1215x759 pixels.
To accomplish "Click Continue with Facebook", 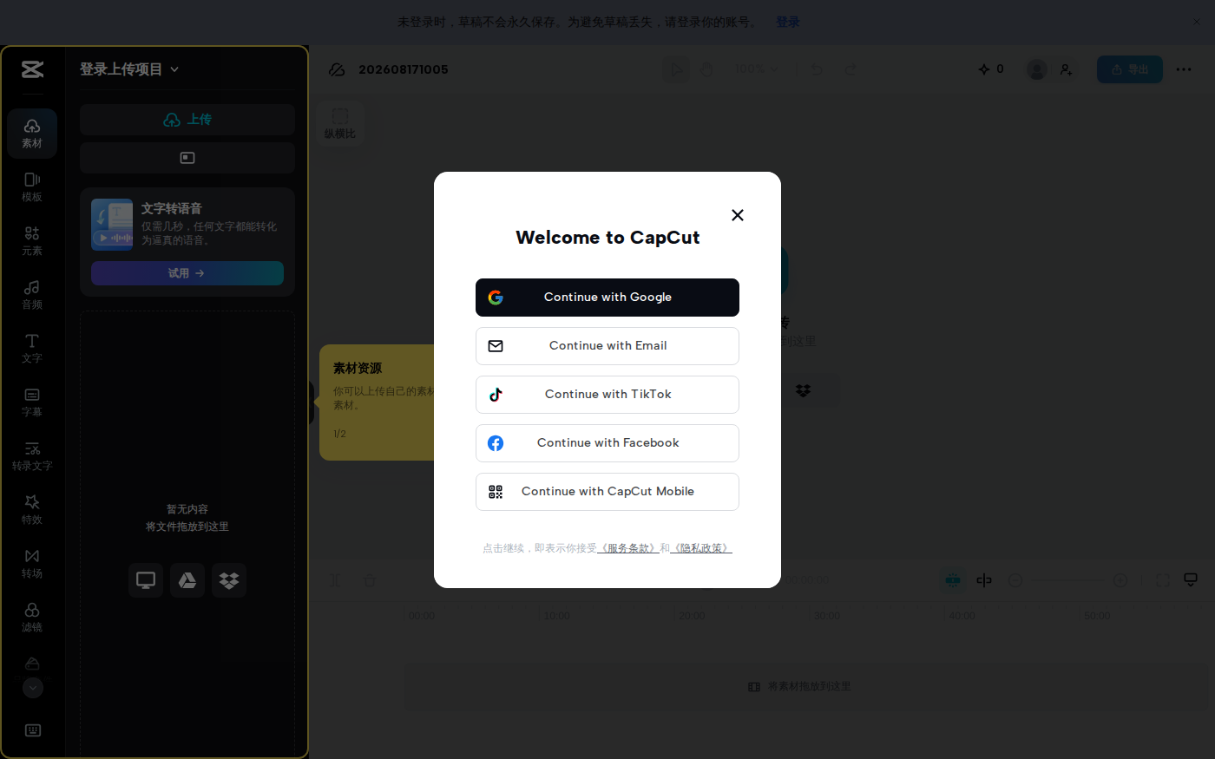I will (x=607, y=443).
